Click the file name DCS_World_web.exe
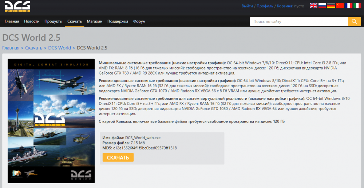The width and height of the screenshot is (364, 188). pos(143,138)
